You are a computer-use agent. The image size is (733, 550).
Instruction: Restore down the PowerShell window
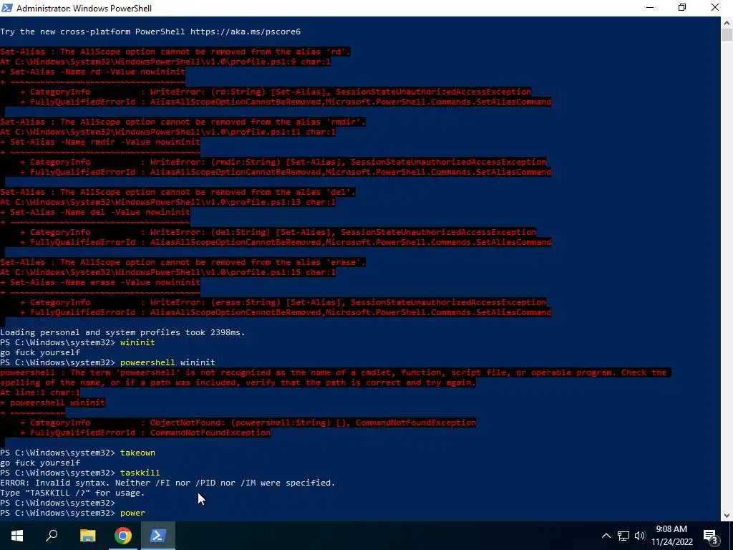tap(682, 7)
